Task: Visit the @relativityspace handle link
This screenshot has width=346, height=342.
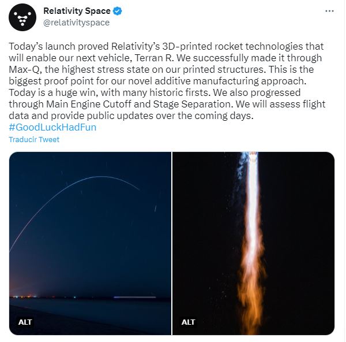Action: click(x=76, y=23)
